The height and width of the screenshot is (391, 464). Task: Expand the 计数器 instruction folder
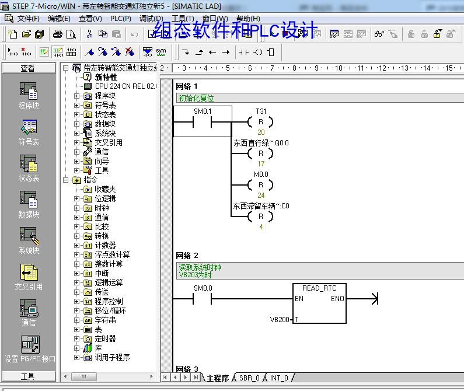(76, 245)
